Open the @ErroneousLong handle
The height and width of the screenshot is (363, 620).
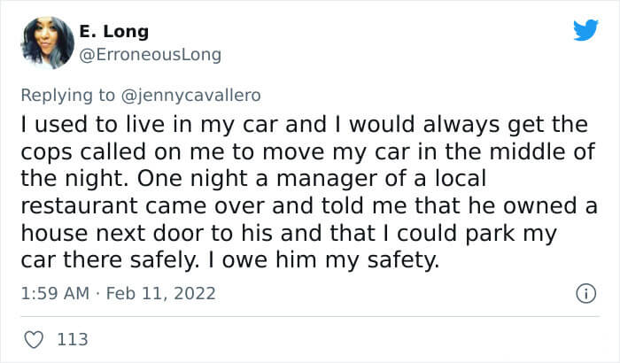151,55
